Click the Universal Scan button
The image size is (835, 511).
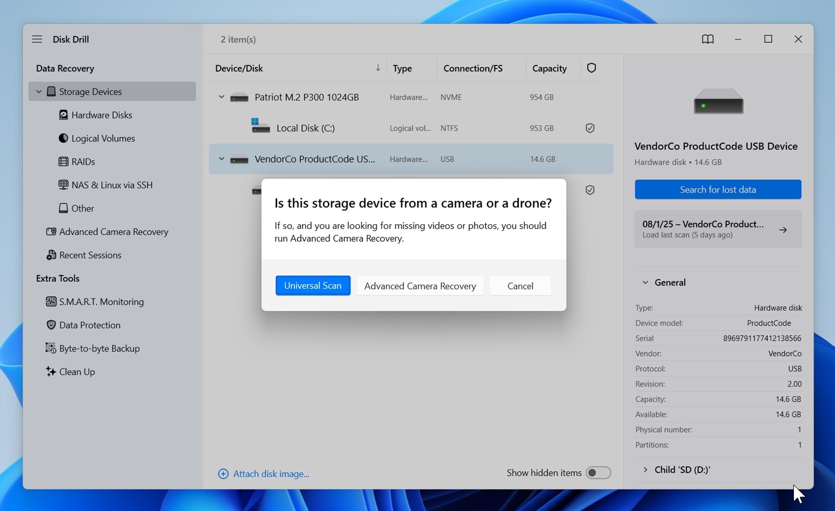(x=313, y=286)
